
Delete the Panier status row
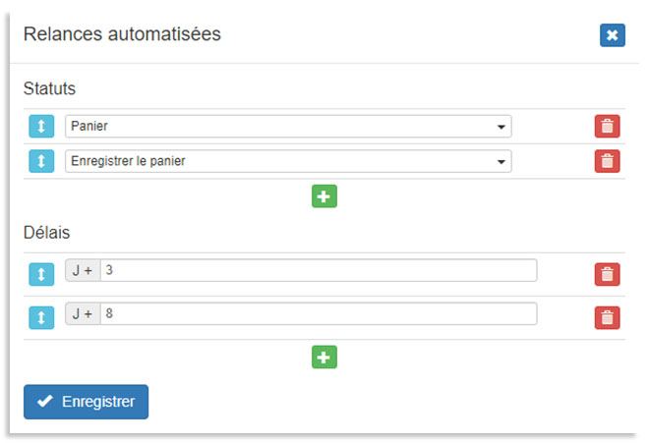click(x=607, y=127)
